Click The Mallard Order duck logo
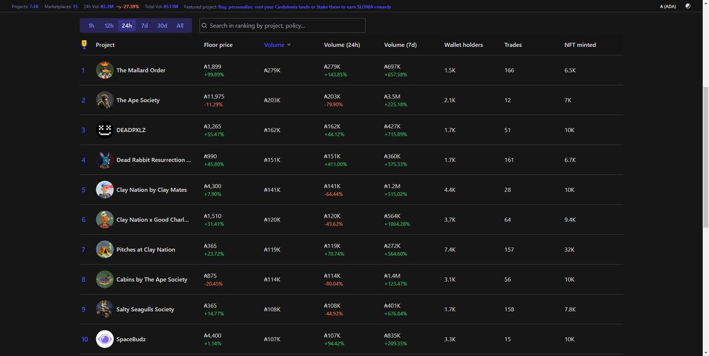This screenshot has width=709, height=356. (104, 70)
